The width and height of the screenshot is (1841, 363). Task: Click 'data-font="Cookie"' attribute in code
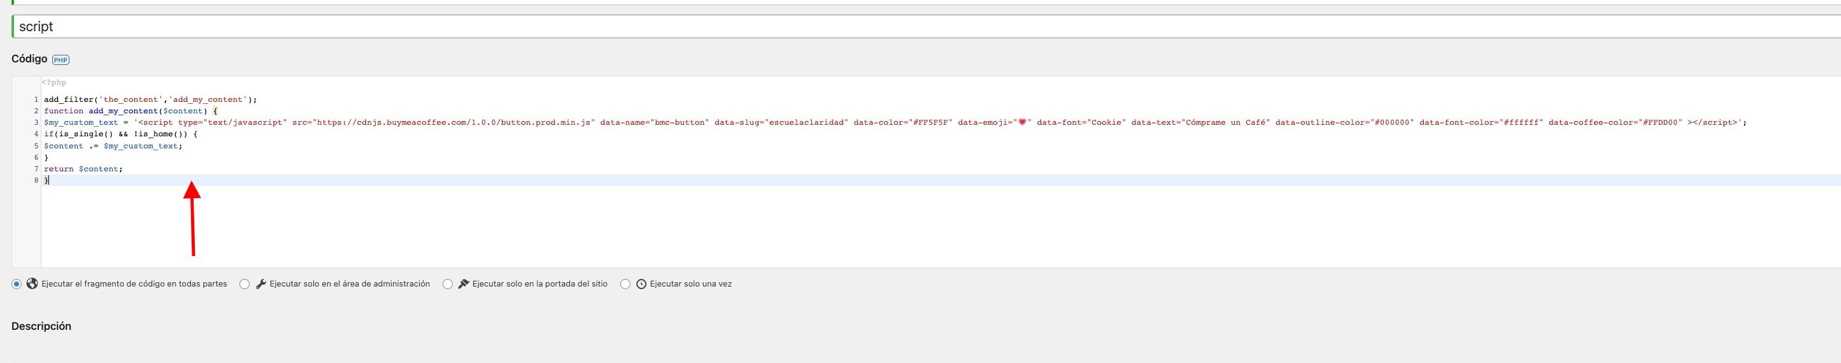1081,122
